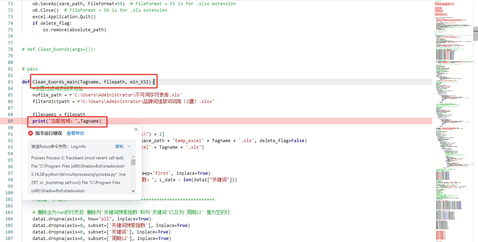Click the red error icon in popup

point(31,133)
